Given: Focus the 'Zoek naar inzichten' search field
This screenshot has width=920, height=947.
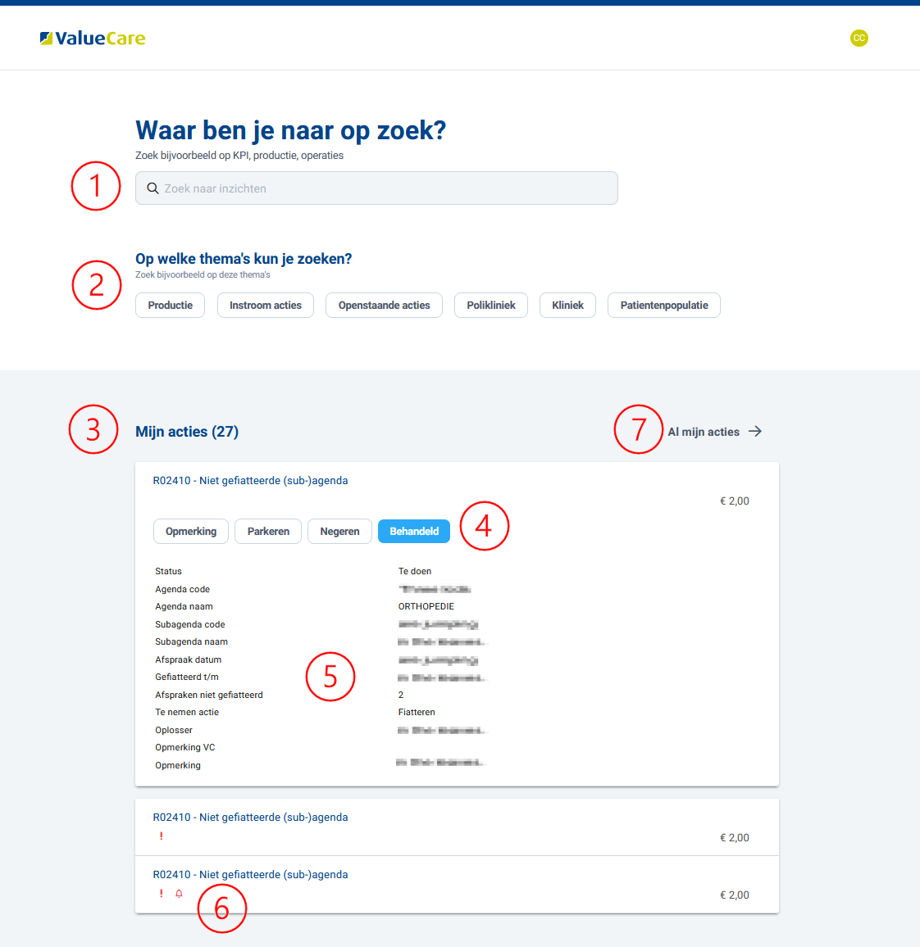Looking at the screenshot, I should 385,188.
